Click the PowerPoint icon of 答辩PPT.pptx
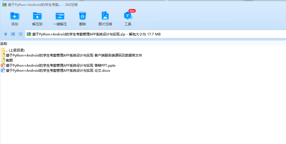286x144 pixels. (3, 66)
